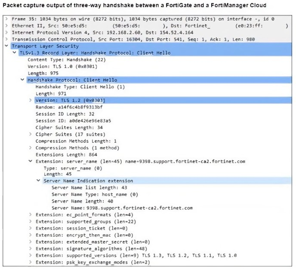Select the Ethernet II row text

150,26
